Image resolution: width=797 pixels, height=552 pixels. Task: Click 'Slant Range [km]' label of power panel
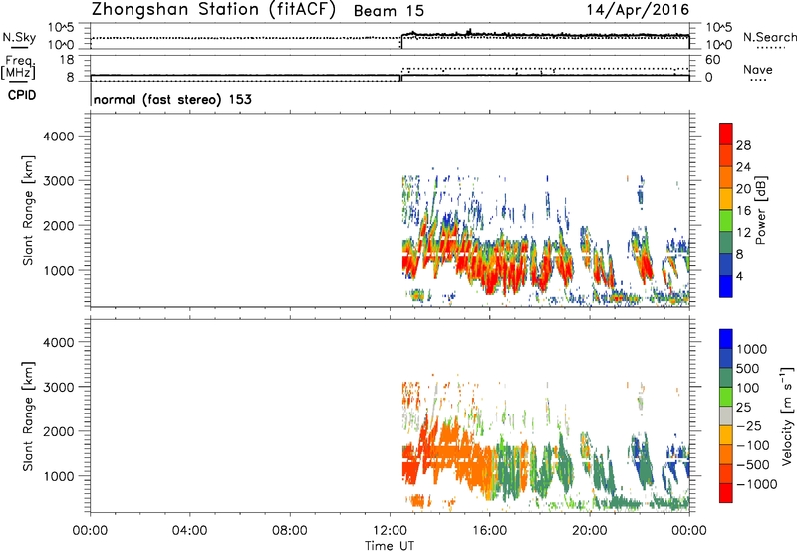click(28, 210)
